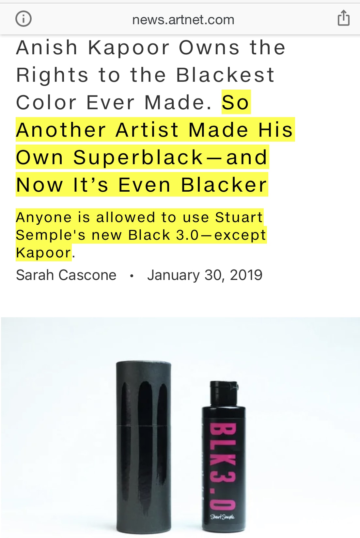This screenshot has width=360, height=538.
Task: Tap the site info icon
Action: (x=23, y=19)
